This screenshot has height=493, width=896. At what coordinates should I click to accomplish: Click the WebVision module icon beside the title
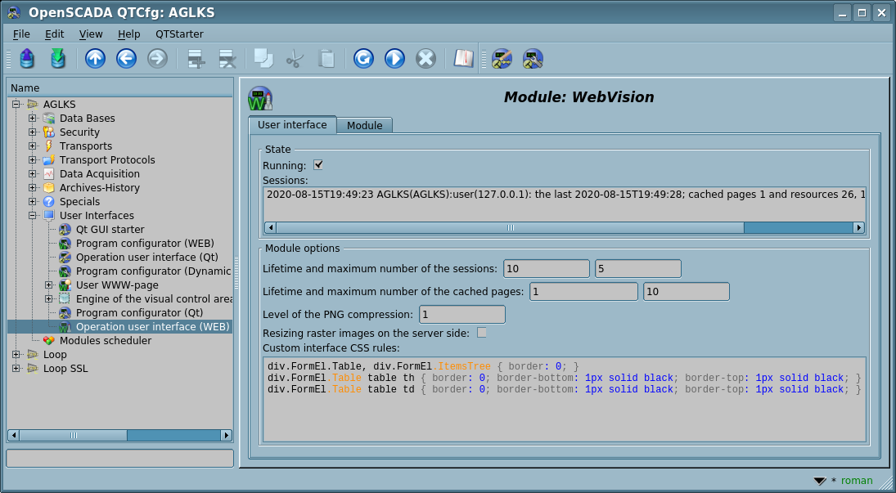[260, 98]
